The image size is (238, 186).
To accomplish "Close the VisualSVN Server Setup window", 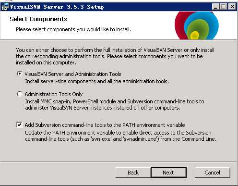I will [232, 7].
